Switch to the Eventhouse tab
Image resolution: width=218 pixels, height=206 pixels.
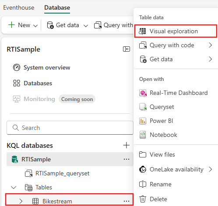[19, 7]
